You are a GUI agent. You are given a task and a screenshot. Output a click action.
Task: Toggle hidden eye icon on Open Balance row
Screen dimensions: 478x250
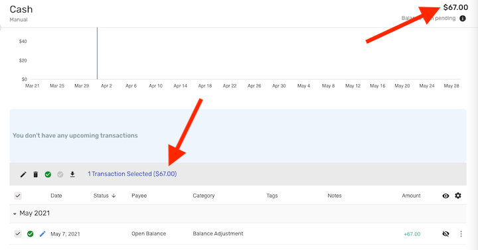coord(445,234)
